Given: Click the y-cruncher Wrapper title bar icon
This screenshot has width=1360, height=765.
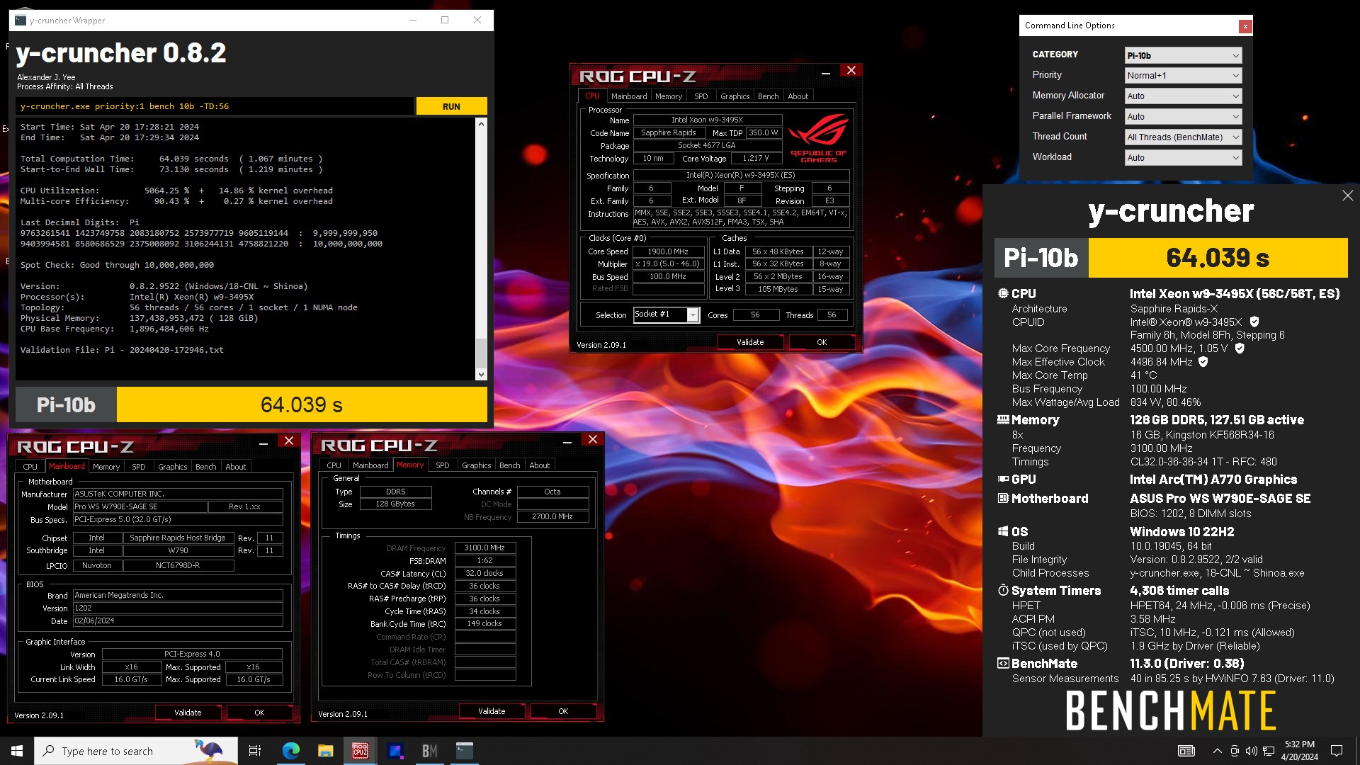Looking at the screenshot, I should click(21, 20).
